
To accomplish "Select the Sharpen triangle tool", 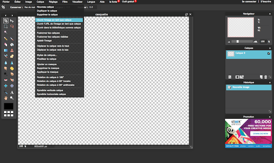I will tap(12, 63).
